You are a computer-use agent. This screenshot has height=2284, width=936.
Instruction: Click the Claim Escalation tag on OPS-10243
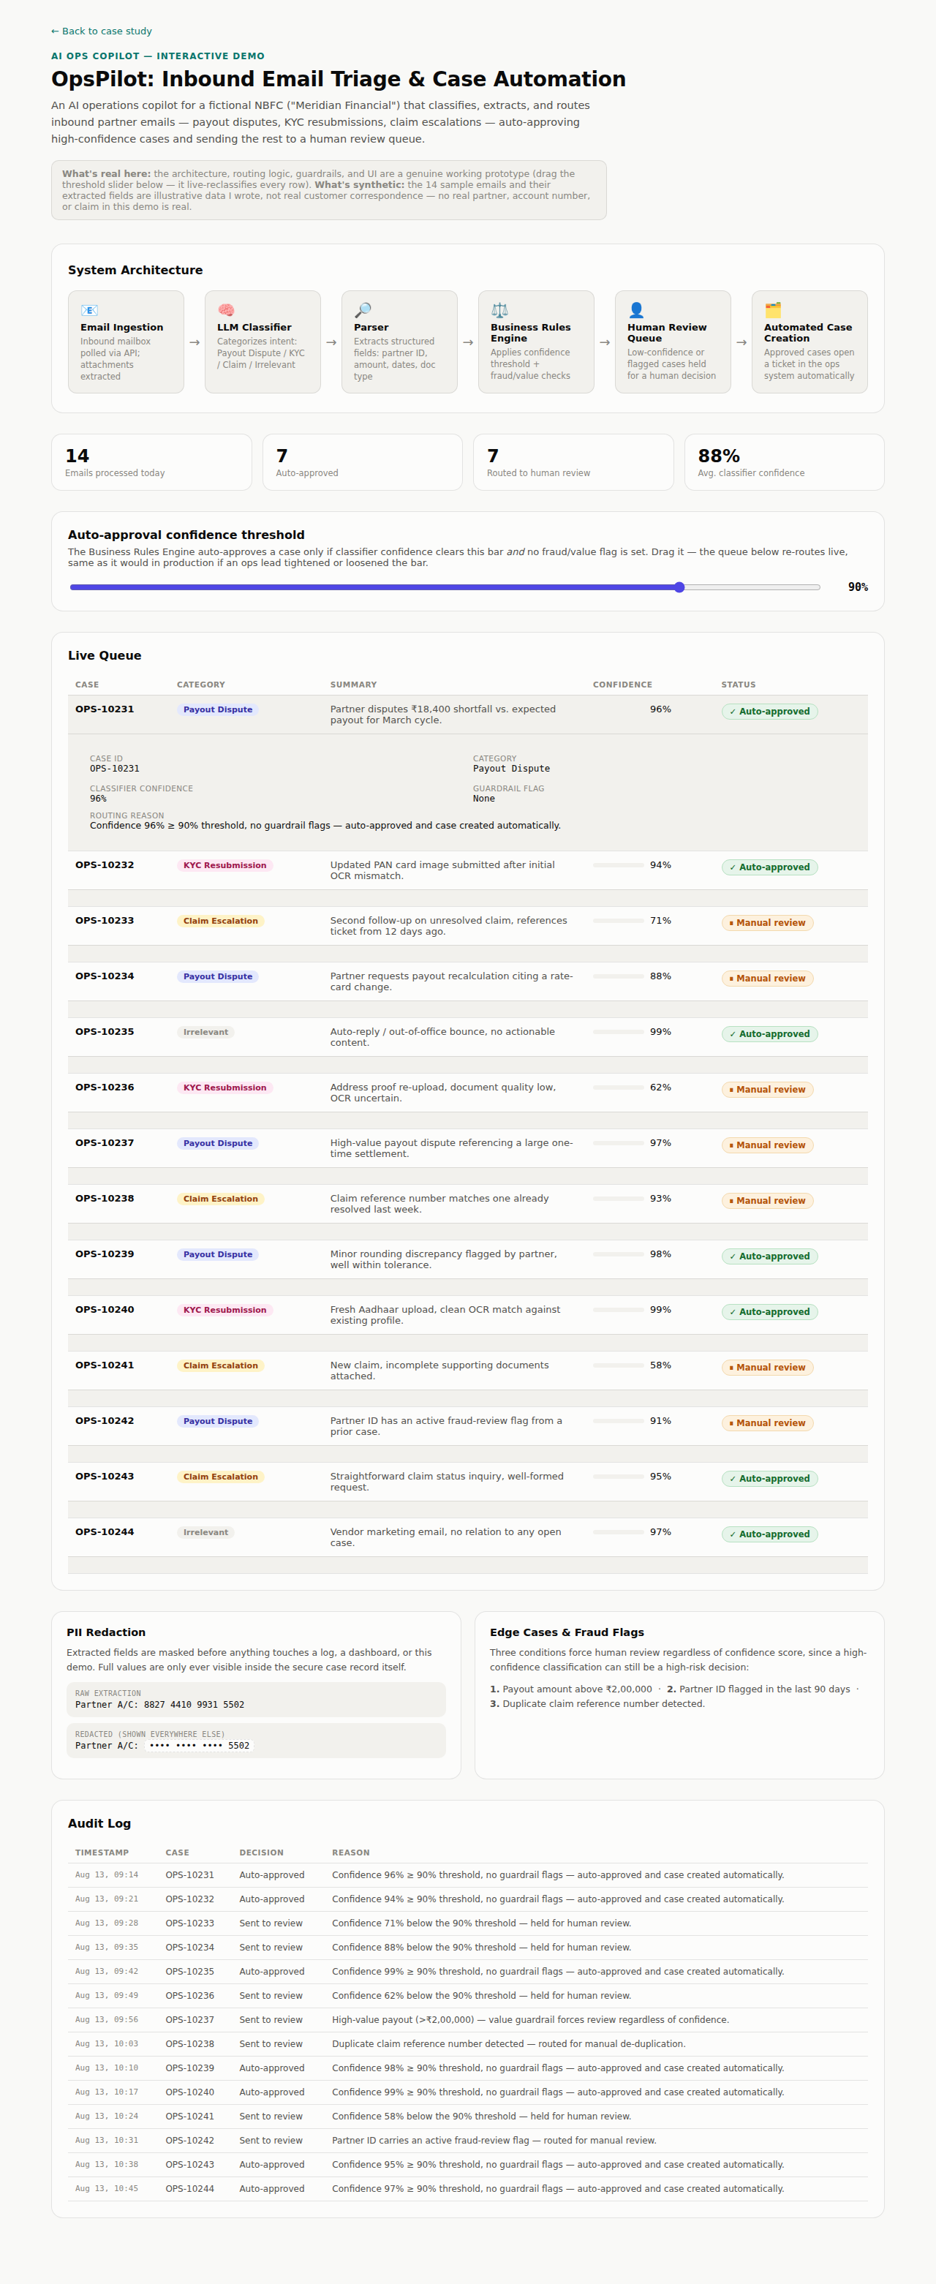[x=221, y=1477]
